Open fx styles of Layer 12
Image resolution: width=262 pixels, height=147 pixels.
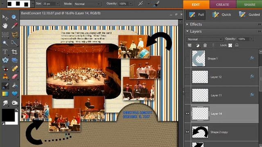252,76
